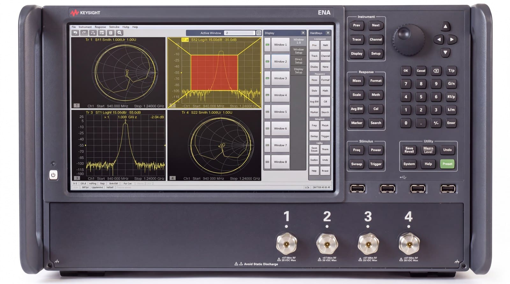The image size is (510, 284).
Task: Select the Window 8 button
Action: point(280,162)
